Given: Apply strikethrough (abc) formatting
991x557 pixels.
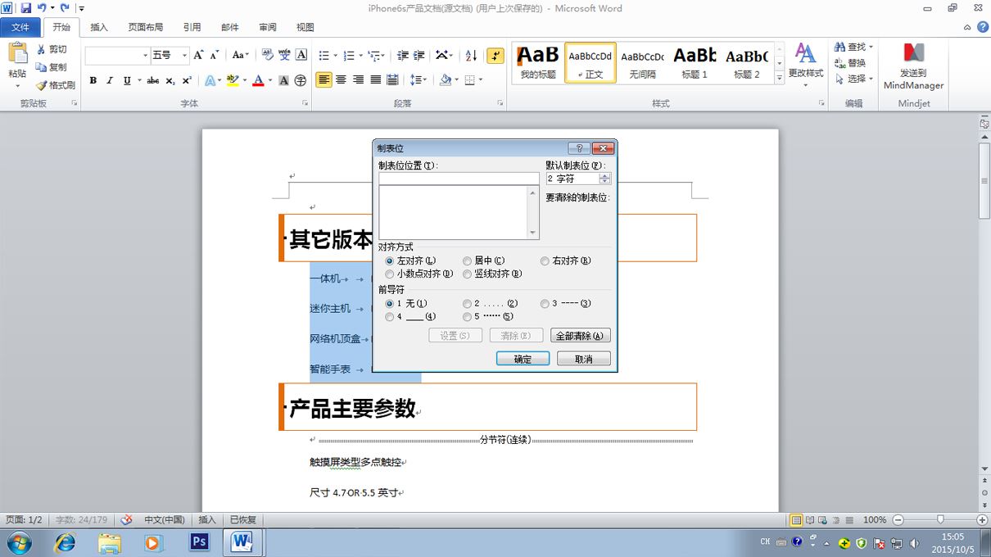Looking at the screenshot, I should coord(153,80).
